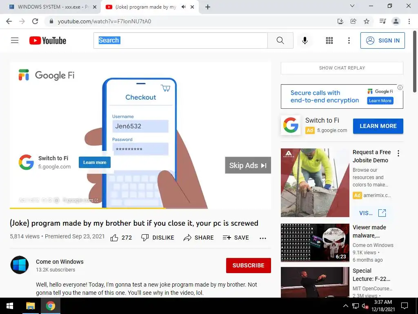Open a new browser tab
This screenshot has width=418, height=314.
click(208, 7)
